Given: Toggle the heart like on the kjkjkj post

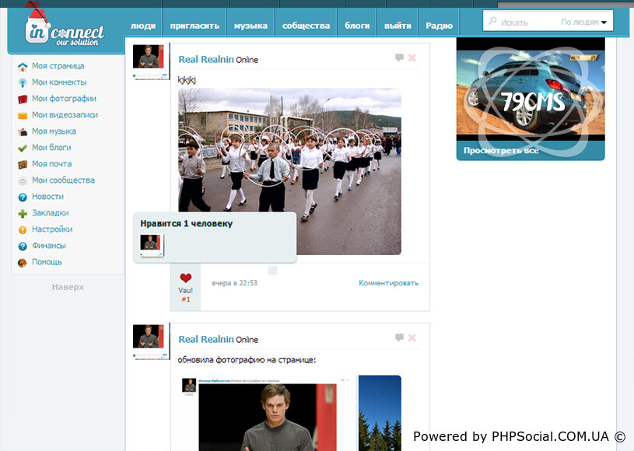Looking at the screenshot, I should pyautogui.click(x=185, y=278).
